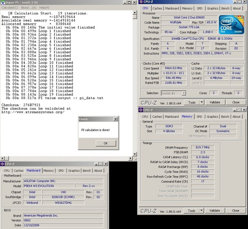The image size is (248, 229).
Task: Select About tab in Memory CPU-Z window
Action: 237,117
